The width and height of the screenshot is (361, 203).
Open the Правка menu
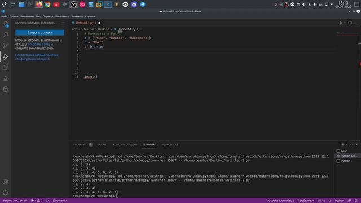[14, 16]
